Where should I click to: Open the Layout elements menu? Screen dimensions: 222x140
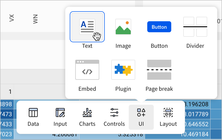click(168, 117)
